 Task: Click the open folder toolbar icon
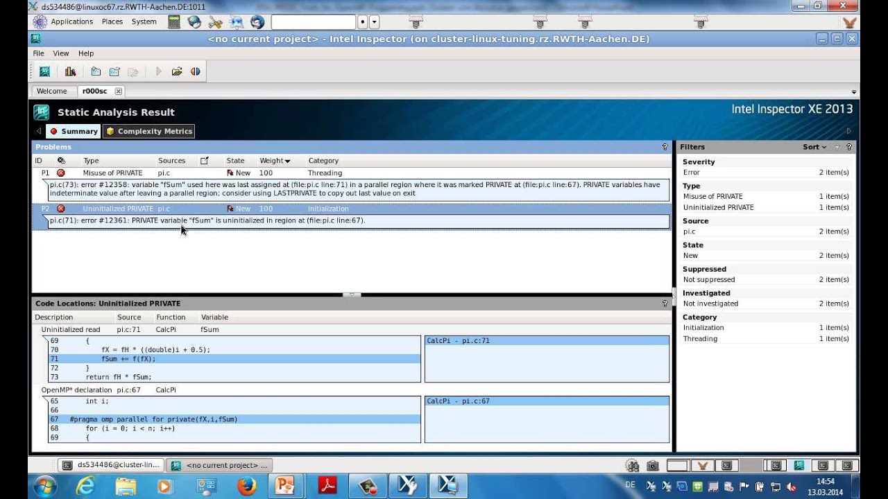[x=177, y=71]
